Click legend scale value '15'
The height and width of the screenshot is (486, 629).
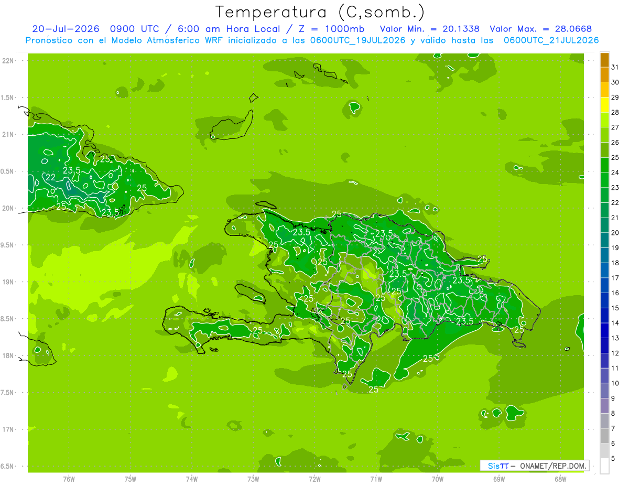pyautogui.click(x=615, y=308)
